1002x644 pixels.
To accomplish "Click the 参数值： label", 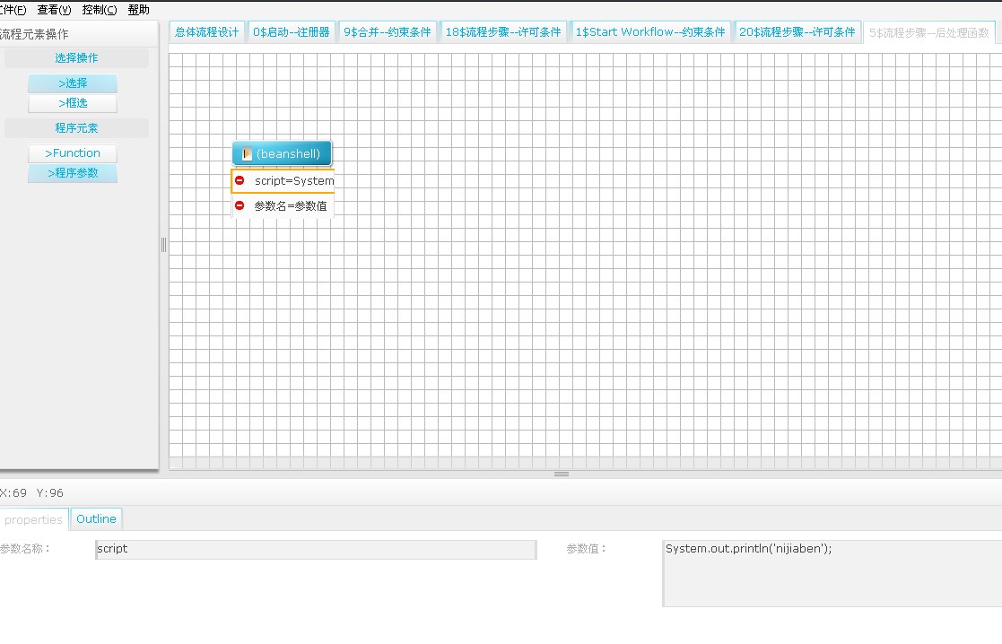I will click(586, 548).
